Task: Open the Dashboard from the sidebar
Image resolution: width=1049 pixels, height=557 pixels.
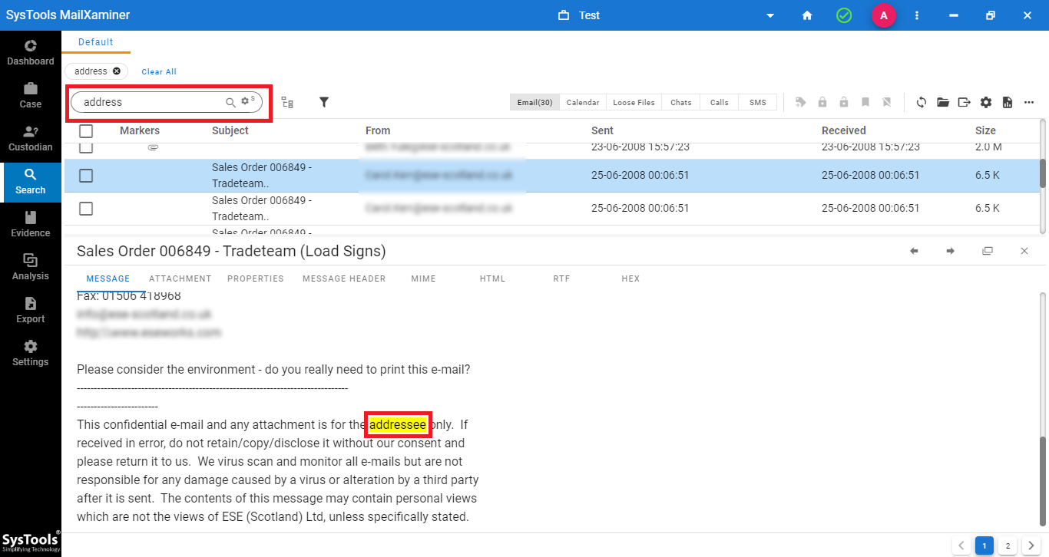Action: coord(31,53)
